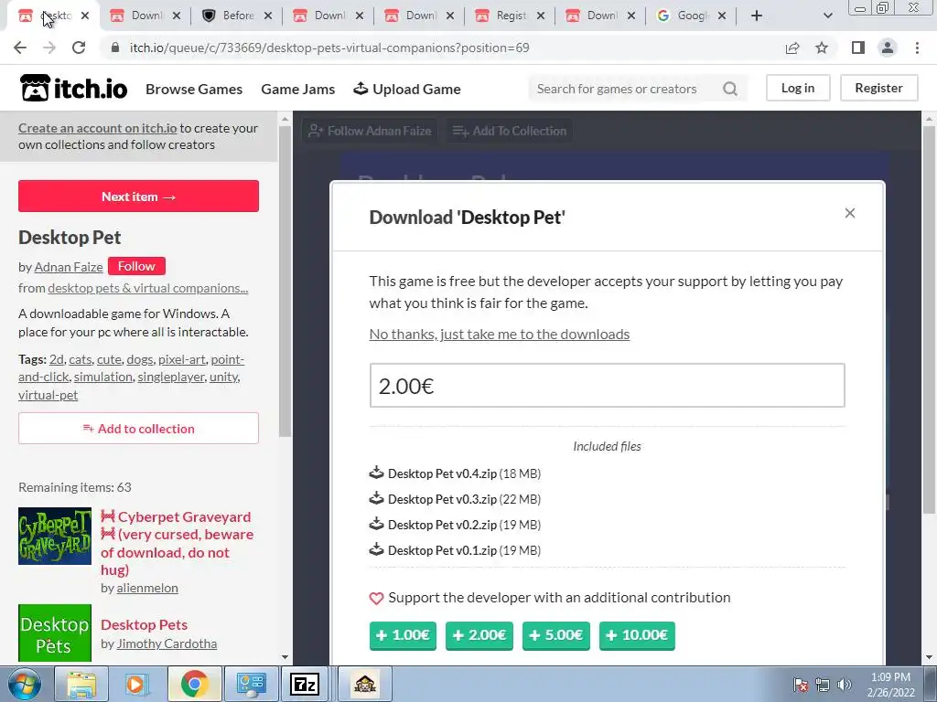Open the Desktop Pets title link

(x=144, y=625)
